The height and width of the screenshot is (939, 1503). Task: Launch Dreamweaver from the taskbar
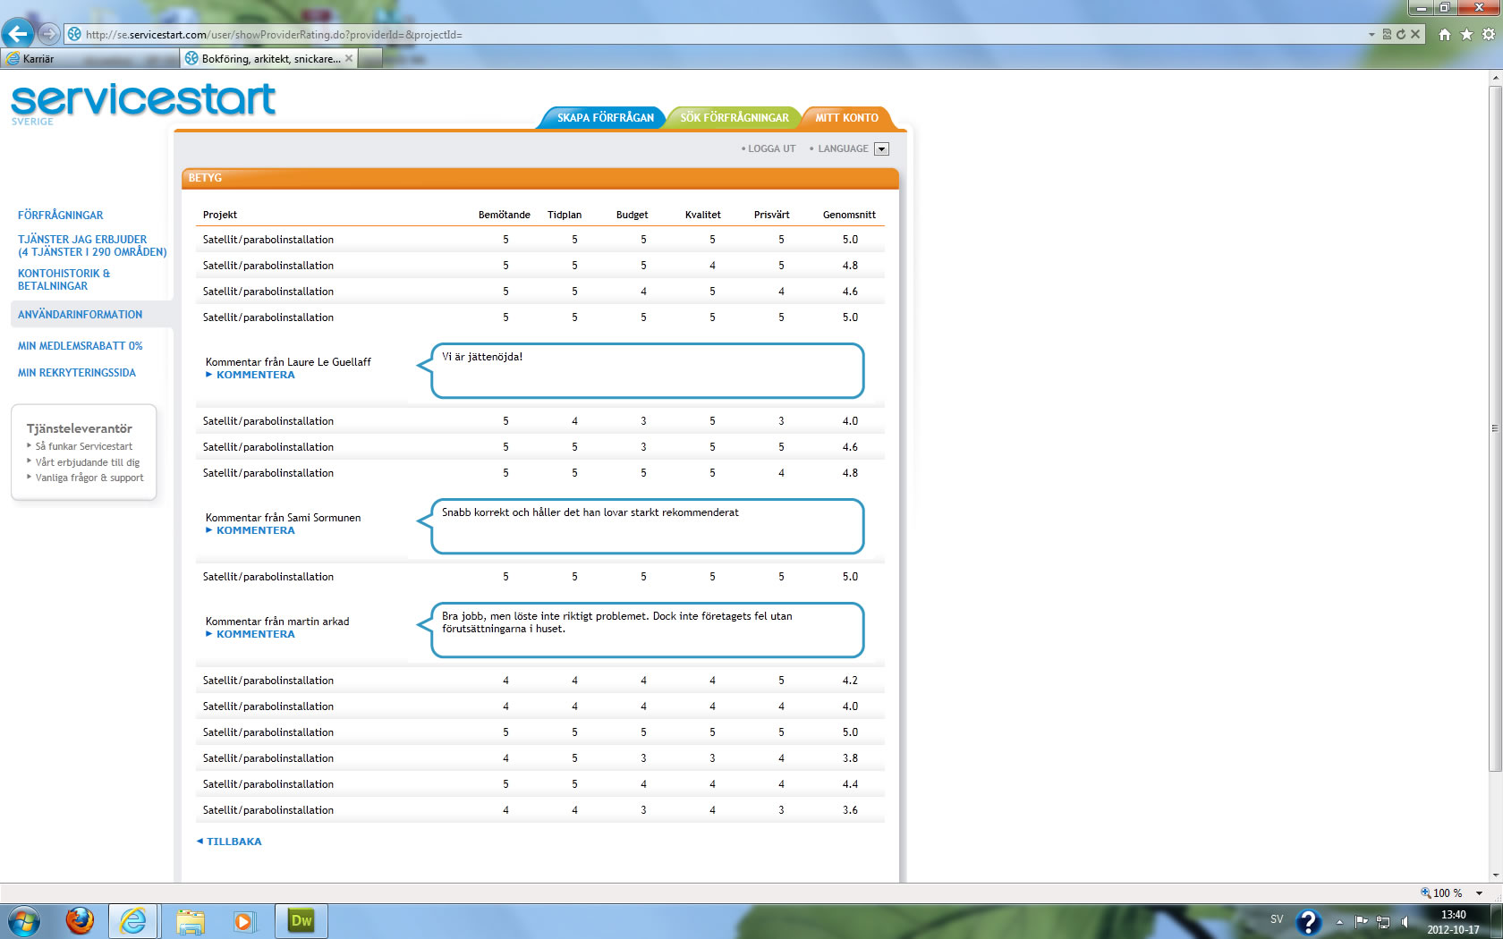tap(301, 921)
